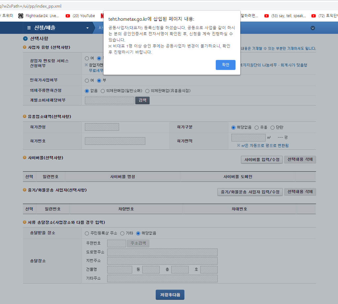Click the 서류 송달장소 bullet icon

tap(24, 222)
